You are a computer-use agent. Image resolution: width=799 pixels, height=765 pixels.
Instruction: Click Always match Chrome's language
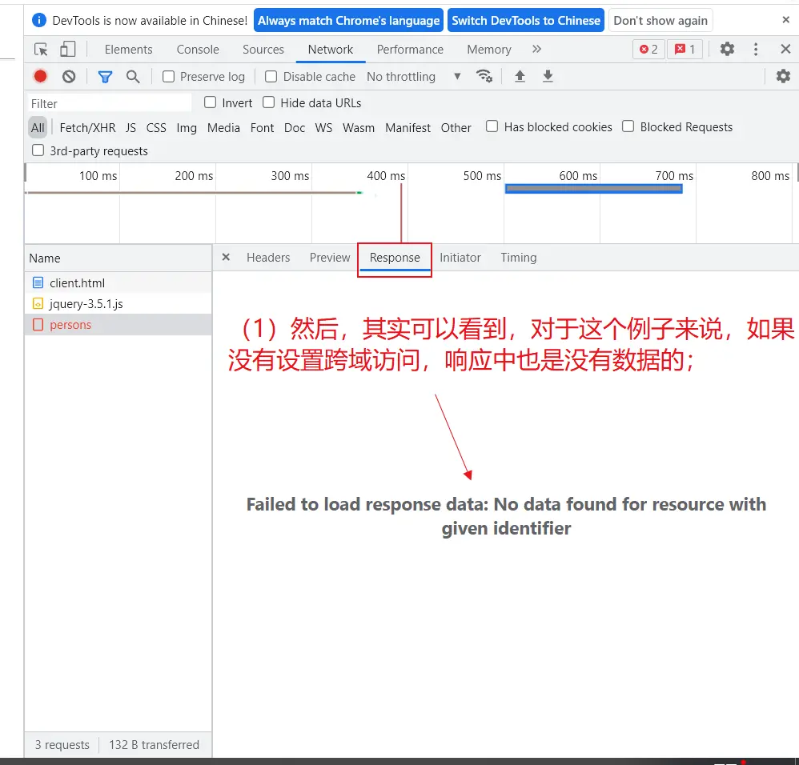[x=348, y=20]
